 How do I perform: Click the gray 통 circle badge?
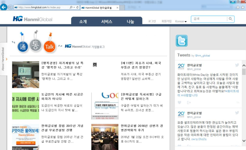35,45
